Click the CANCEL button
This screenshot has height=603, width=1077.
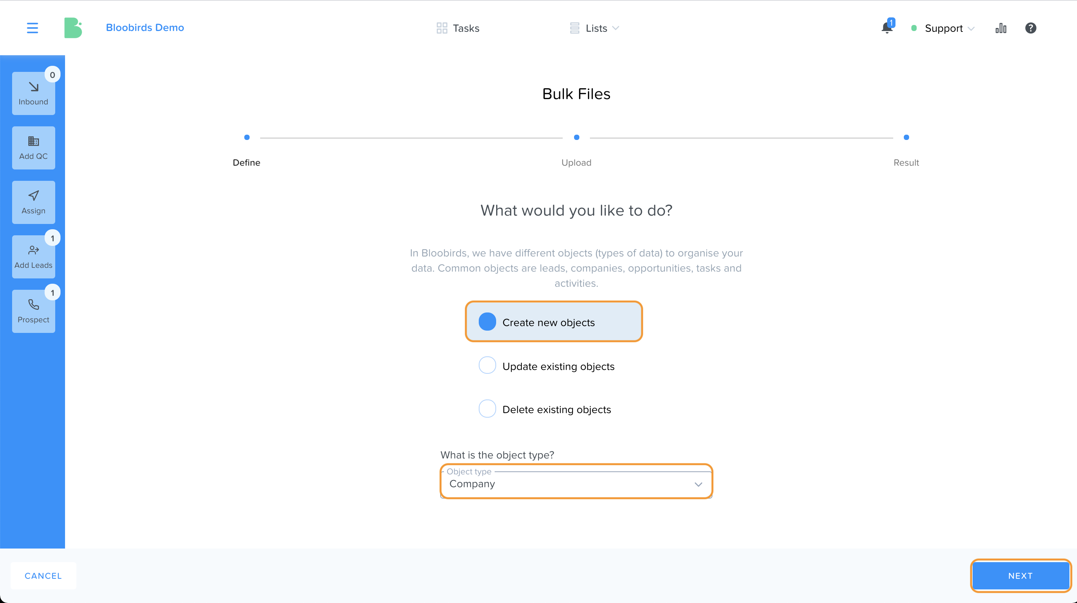point(43,576)
